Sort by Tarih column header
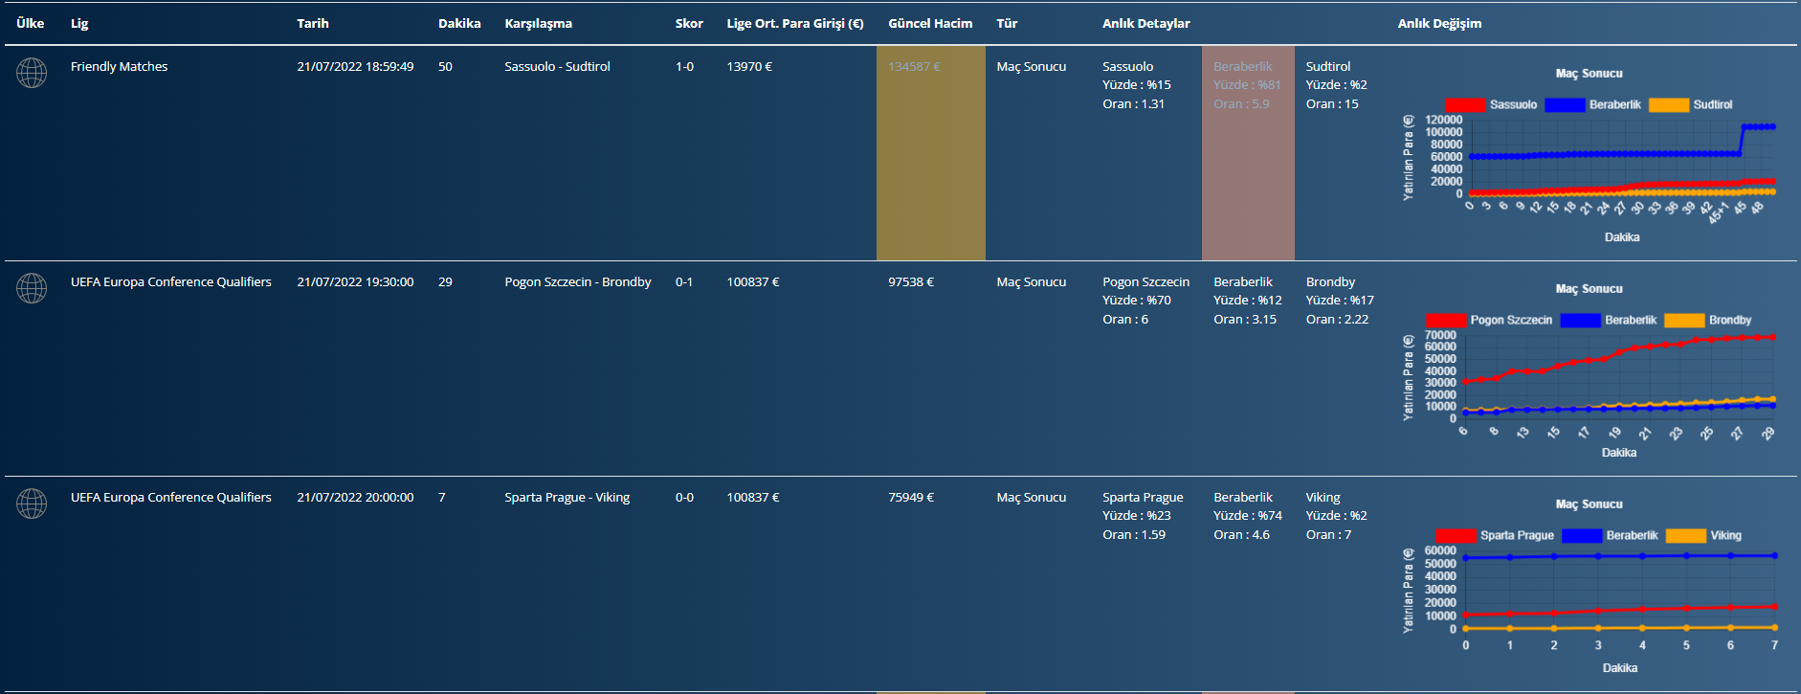Viewport: 1801px width, 694px height. pos(313,24)
